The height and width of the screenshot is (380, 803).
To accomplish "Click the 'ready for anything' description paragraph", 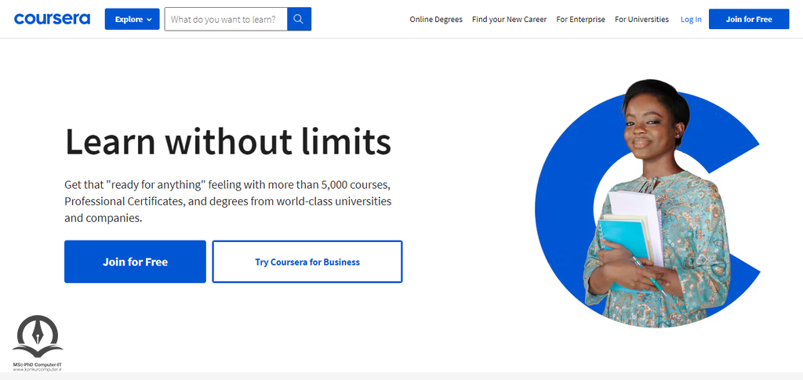I will click(x=228, y=201).
